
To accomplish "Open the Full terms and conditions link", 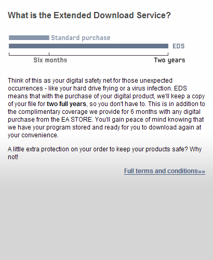I will click(165, 171).
